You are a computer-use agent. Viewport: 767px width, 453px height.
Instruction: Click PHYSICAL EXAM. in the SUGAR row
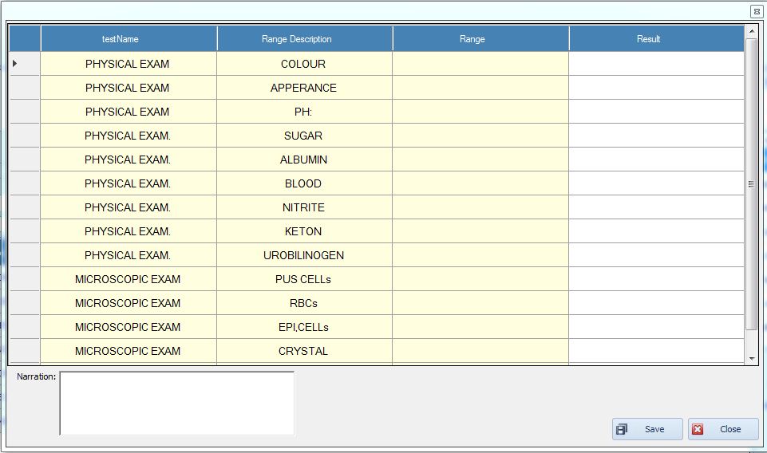(x=128, y=136)
